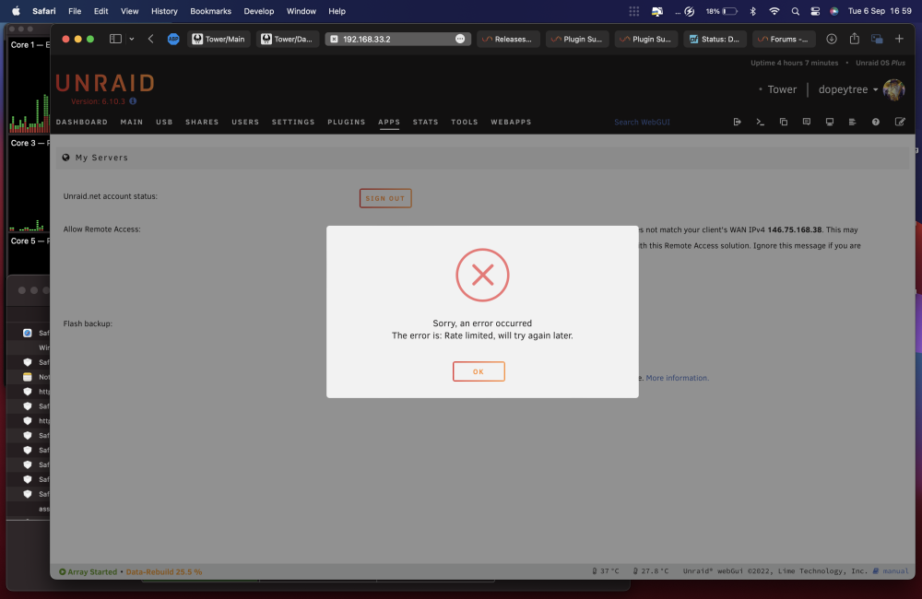This screenshot has width=922, height=599.
Task: Dismiss the error dialog with OK
Action: point(479,371)
